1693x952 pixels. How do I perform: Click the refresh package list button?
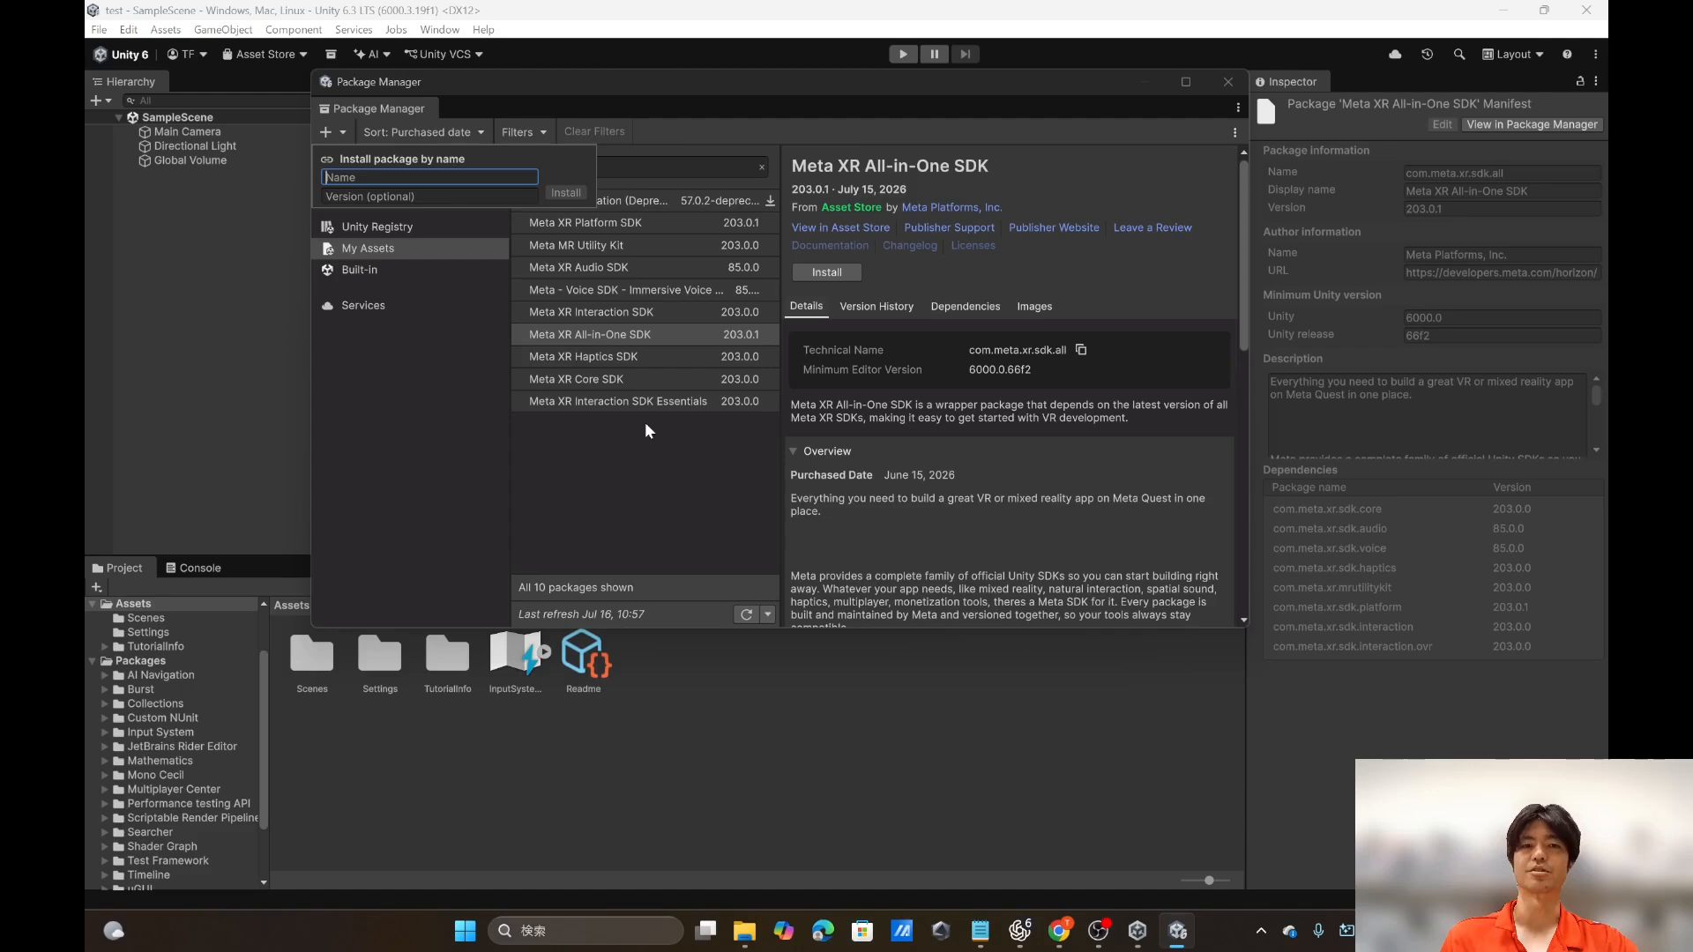click(x=746, y=614)
